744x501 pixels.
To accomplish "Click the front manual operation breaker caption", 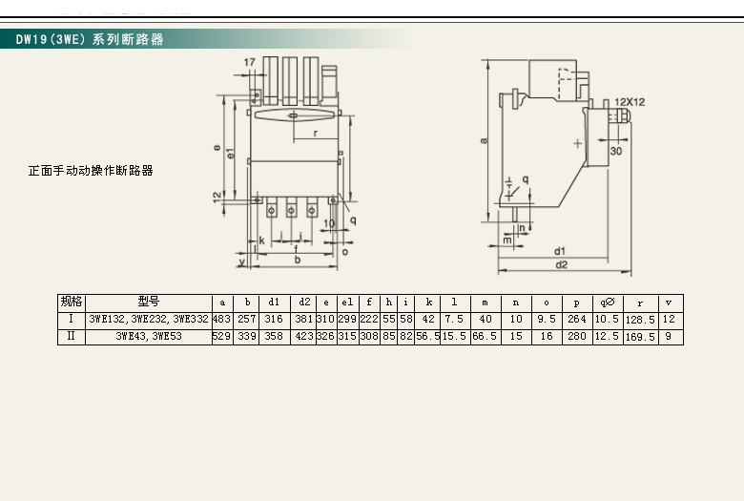I will tap(91, 172).
